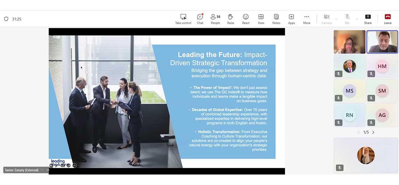Raise your hand in the meeting
Viewport: 399px width, 185px height.
tap(230, 19)
